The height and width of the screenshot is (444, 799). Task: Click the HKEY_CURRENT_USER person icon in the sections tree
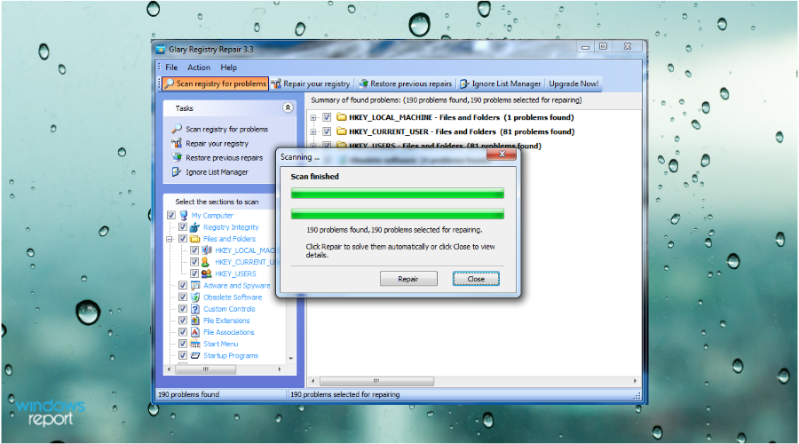tap(205, 262)
